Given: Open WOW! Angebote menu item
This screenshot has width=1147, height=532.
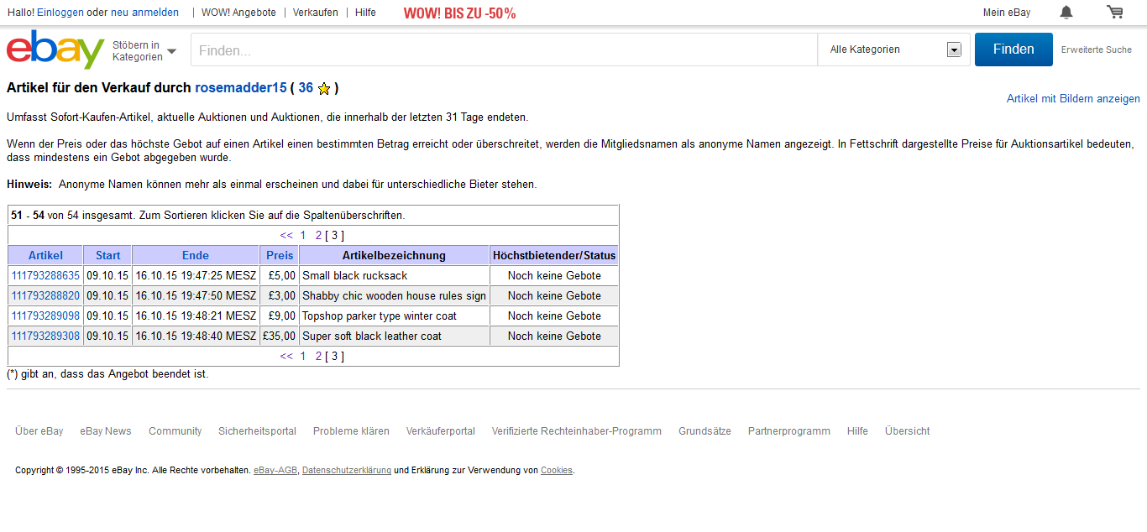Looking at the screenshot, I should tap(238, 13).
